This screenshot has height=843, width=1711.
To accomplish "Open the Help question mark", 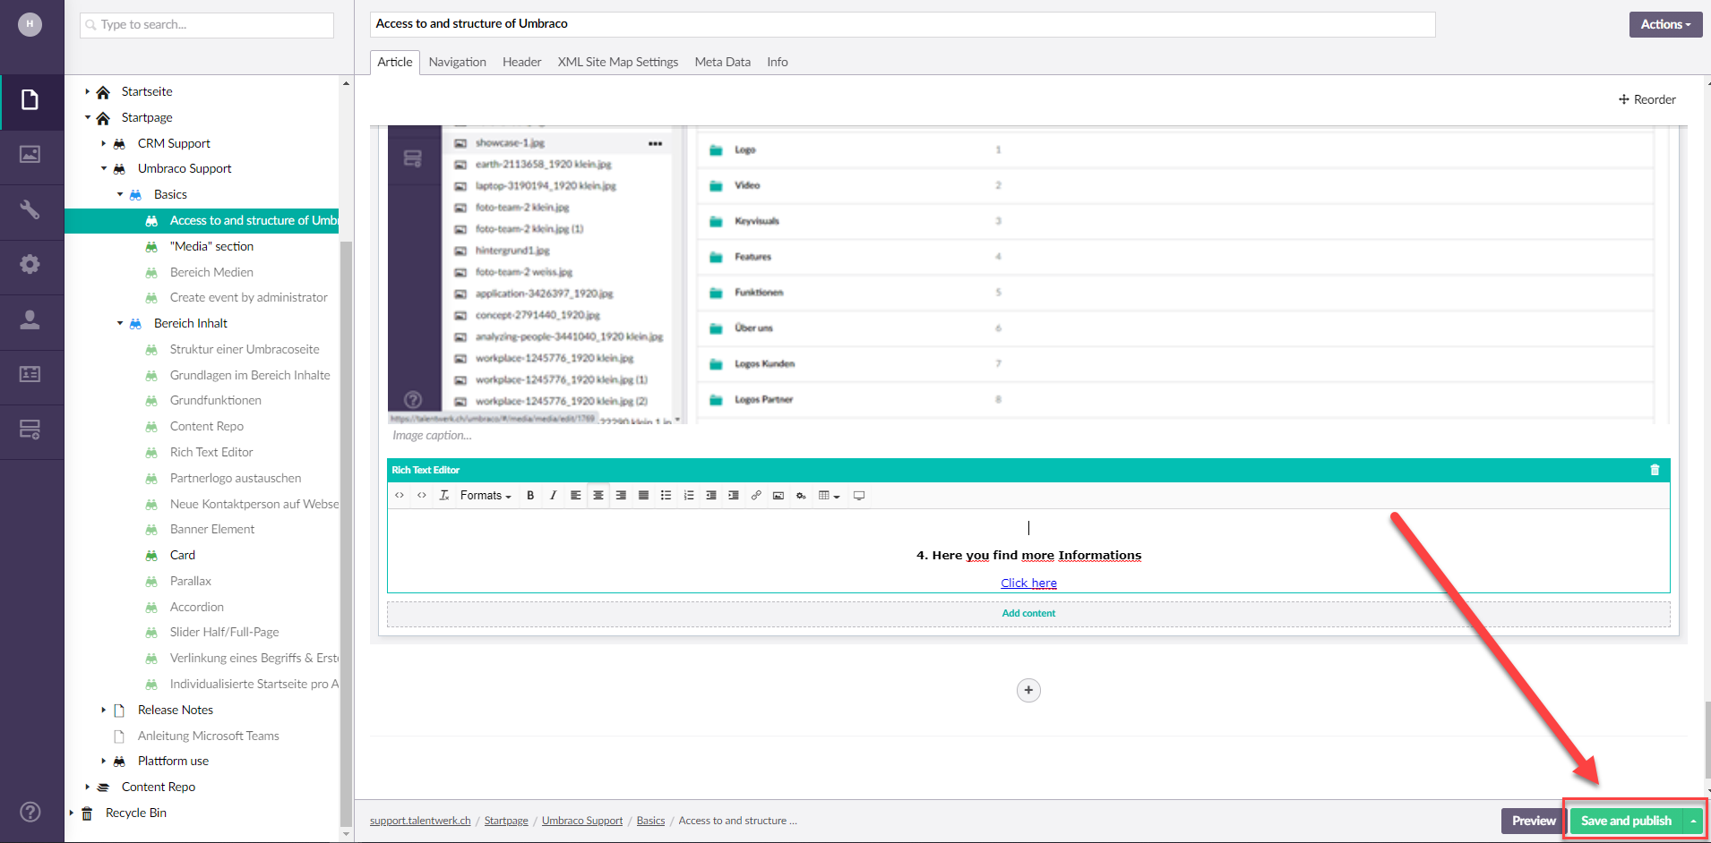I will tap(30, 812).
